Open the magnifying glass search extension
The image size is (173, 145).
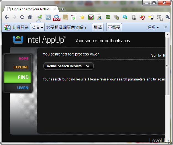pyautogui.click(x=48, y=17)
